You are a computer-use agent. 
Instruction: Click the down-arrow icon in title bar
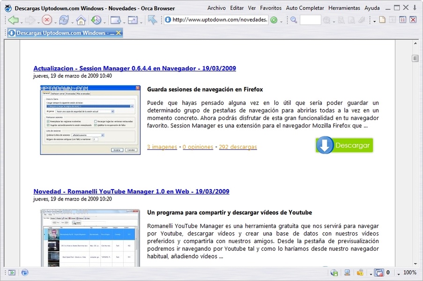[x=415, y=7]
